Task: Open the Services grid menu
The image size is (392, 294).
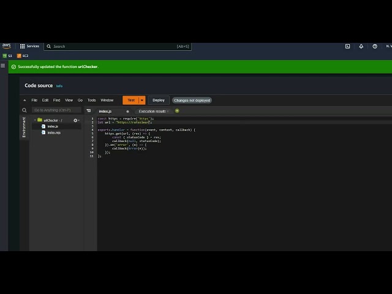Action: pyautogui.click(x=29, y=47)
